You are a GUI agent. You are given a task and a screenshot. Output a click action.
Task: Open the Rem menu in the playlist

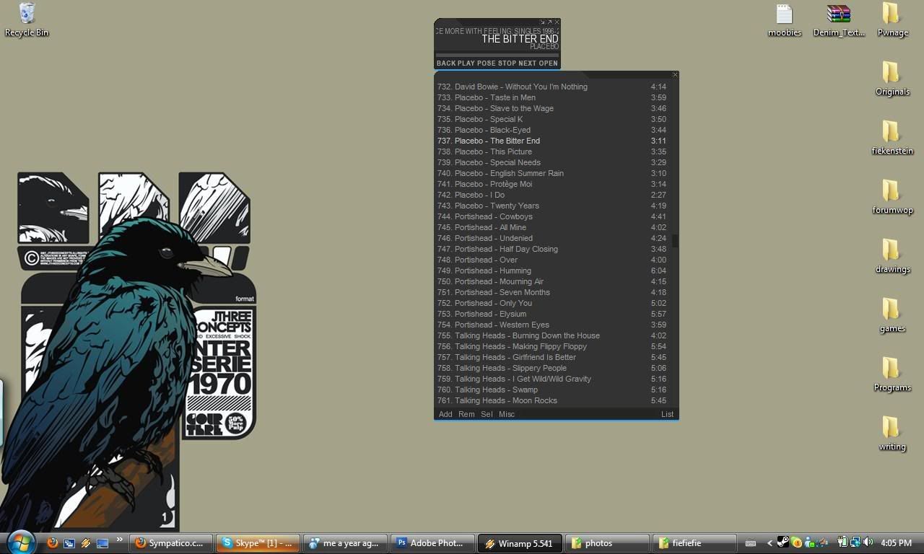point(466,414)
